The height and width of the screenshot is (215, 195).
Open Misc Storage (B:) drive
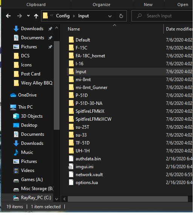[x=34, y=189]
